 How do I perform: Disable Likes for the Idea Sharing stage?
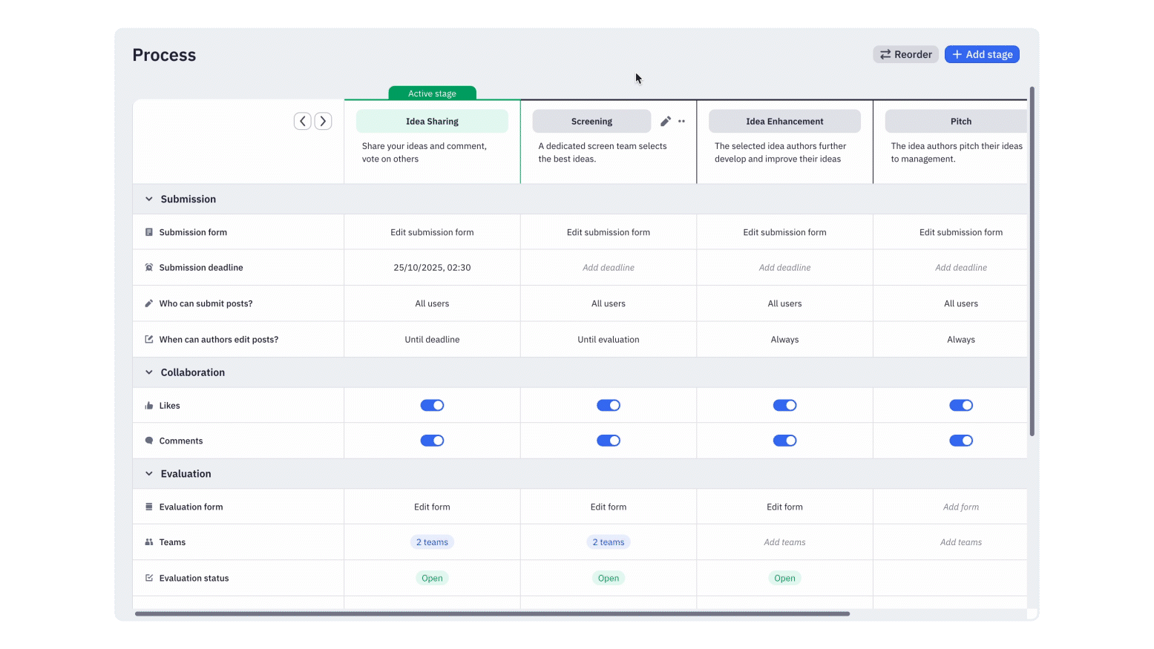(432, 405)
